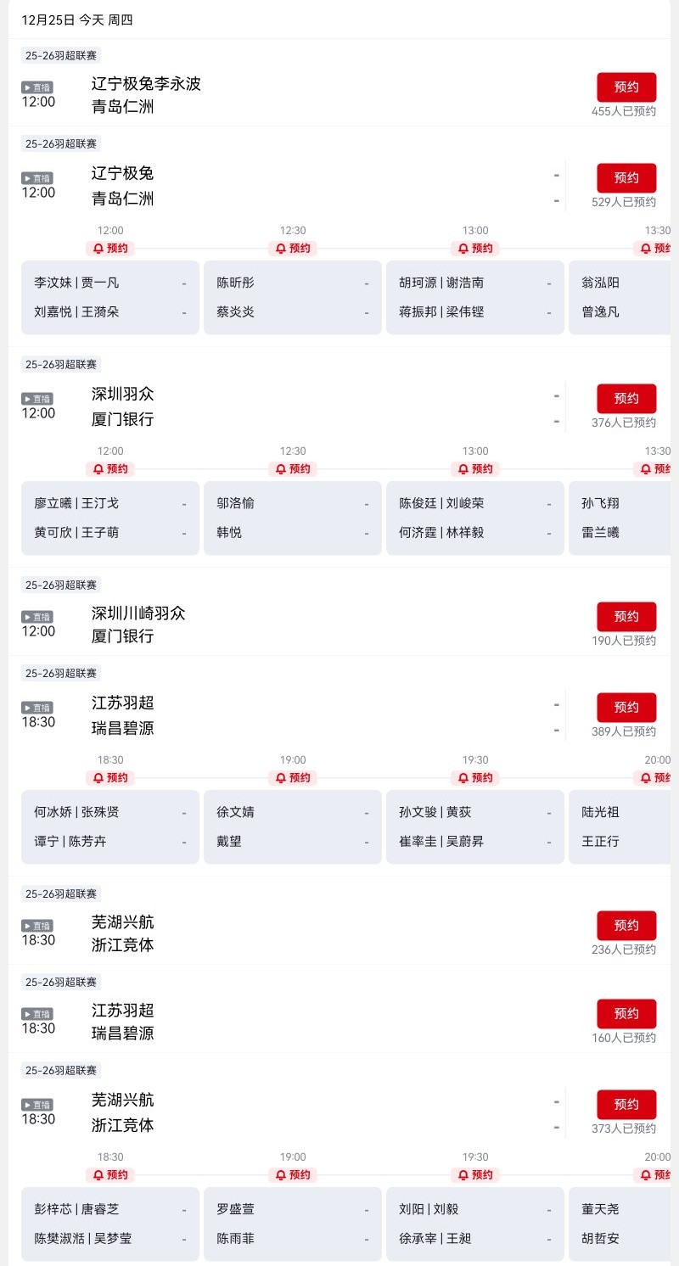Tap the bell reminder above 邬洛愉 match
Viewport: 679px width, 1266px height.
293,469
